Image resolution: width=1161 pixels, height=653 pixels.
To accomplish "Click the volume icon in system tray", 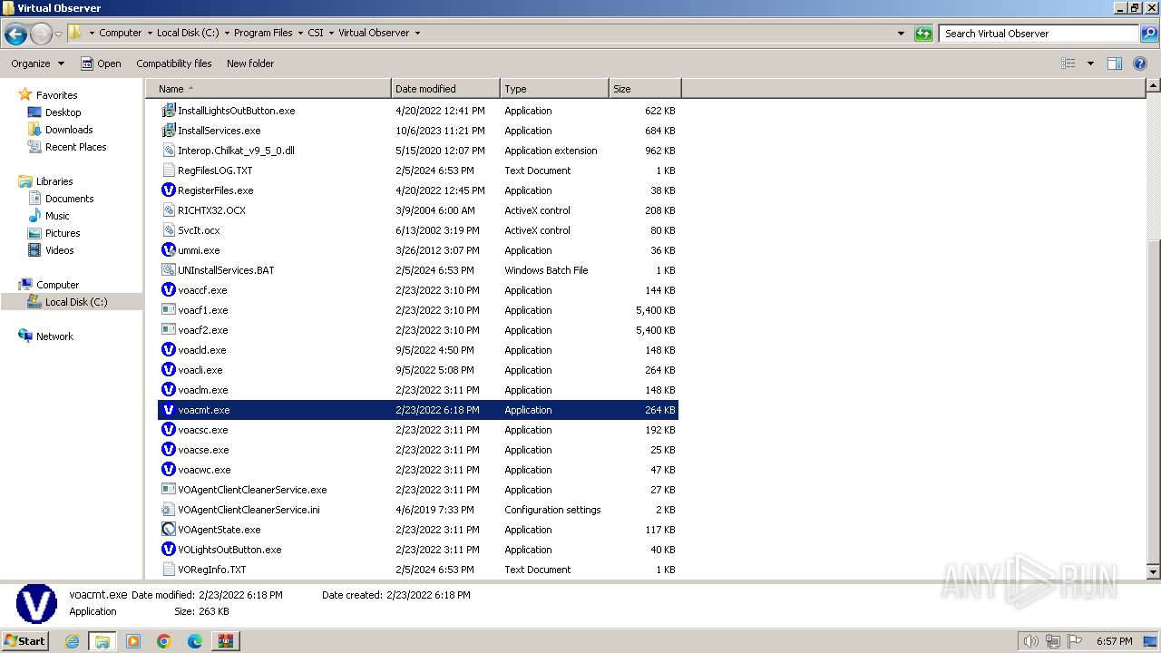I will [1031, 641].
